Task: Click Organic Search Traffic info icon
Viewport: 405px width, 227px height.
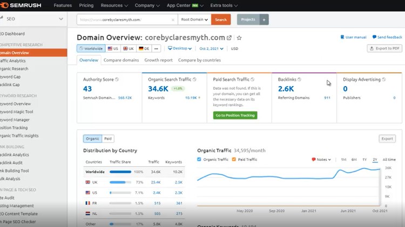Action: click(x=194, y=80)
